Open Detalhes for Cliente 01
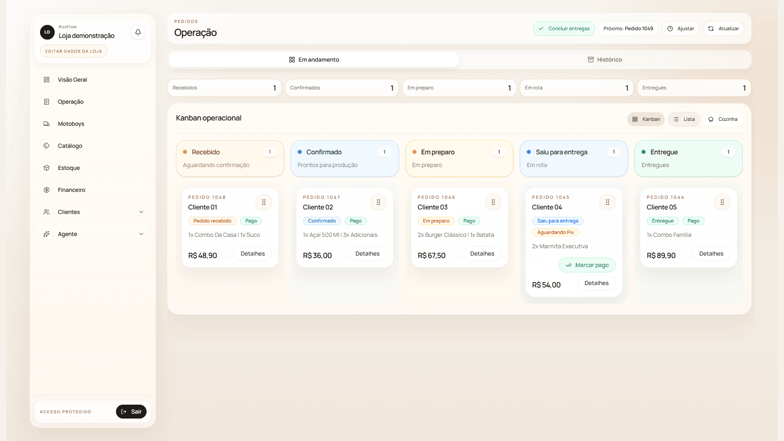The width and height of the screenshot is (784, 441). coord(253,254)
